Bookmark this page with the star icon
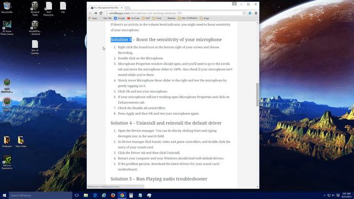 click(244, 13)
